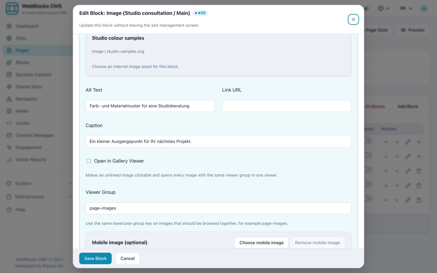Click the Visitor Reports chart icon
The height and width of the screenshot is (273, 437).
[x=9, y=160]
